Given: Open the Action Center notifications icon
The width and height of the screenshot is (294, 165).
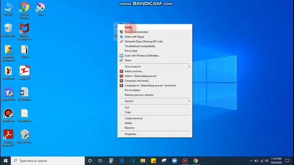Looking at the screenshot, I should tap(287, 161).
